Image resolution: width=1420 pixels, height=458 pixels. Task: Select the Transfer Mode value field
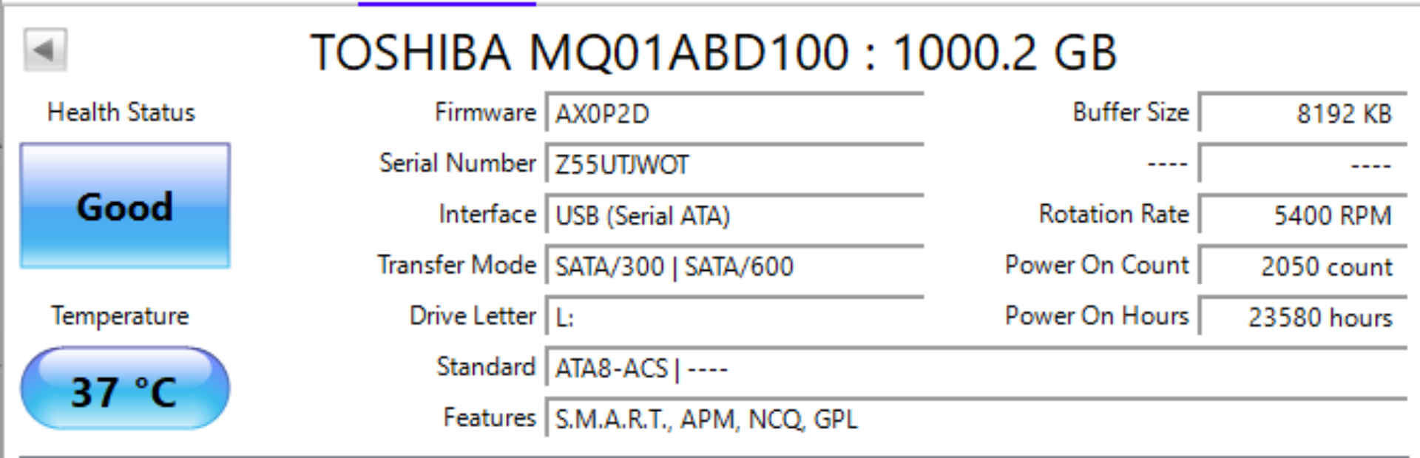(x=734, y=266)
